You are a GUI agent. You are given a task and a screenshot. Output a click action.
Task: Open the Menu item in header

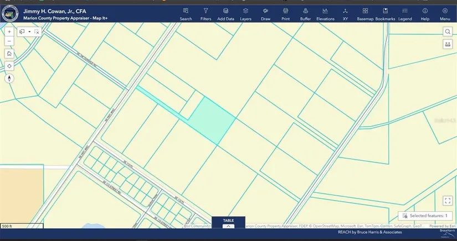coord(445,14)
